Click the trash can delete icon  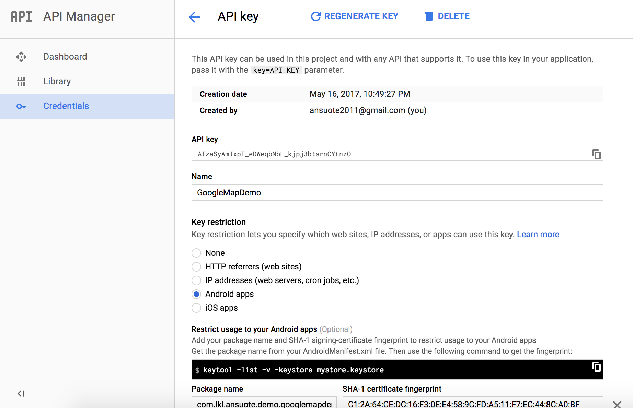(x=429, y=16)
